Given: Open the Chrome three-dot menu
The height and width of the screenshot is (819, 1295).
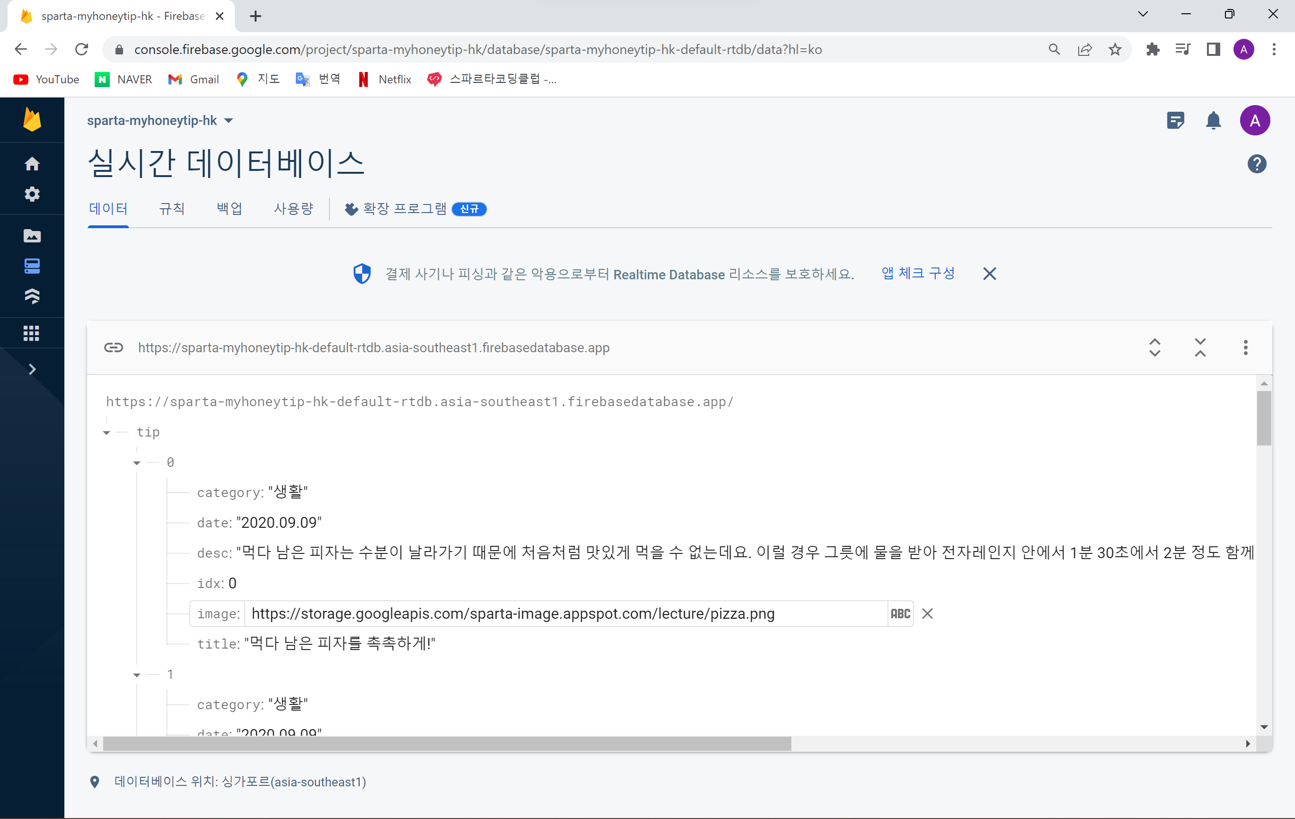Looking at the screenshot, I should (1274, 50).
